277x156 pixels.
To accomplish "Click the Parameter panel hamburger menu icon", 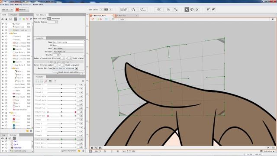I will pos(83,81).
